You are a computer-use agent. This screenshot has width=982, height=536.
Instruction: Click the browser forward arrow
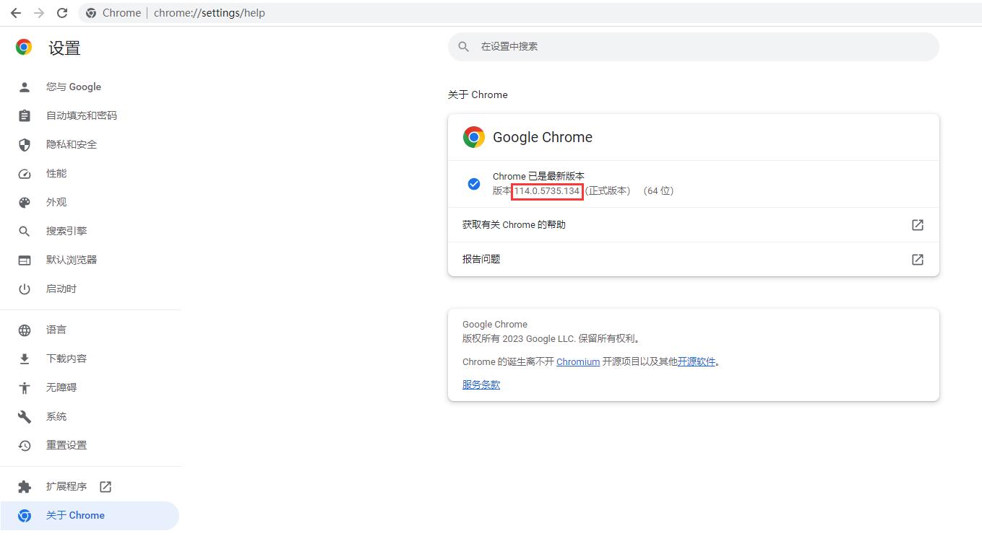click(x=39, y=13)
